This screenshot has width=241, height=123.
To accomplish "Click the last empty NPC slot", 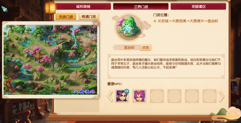I will (x=210, y=96).
